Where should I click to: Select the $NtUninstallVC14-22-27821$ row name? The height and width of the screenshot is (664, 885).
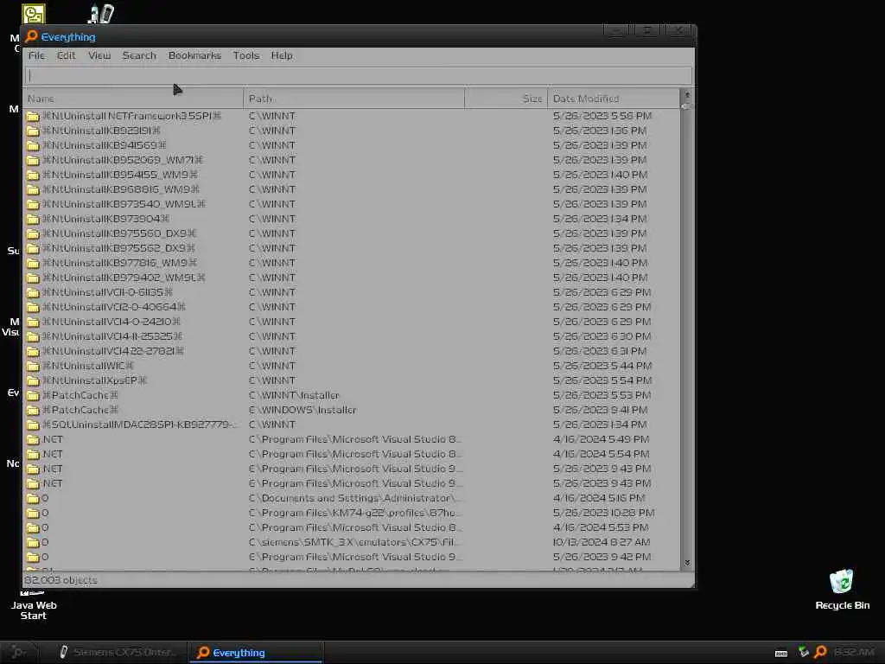click(113, 351)
